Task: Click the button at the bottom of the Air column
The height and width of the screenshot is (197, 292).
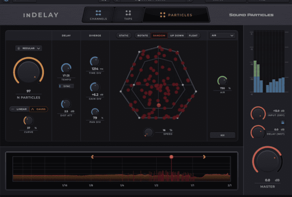Action: [x=222, y=135]
